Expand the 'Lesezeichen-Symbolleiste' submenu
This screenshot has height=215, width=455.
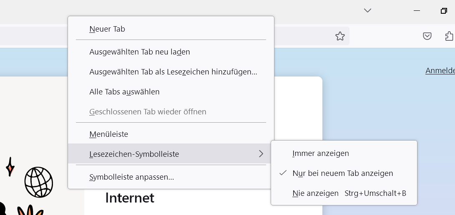pos(134,154)
